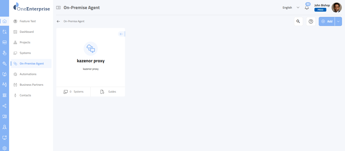Viewport: 345px width, 151px height.
Task: Click the Add button
Action: click(x=327, y=21)
